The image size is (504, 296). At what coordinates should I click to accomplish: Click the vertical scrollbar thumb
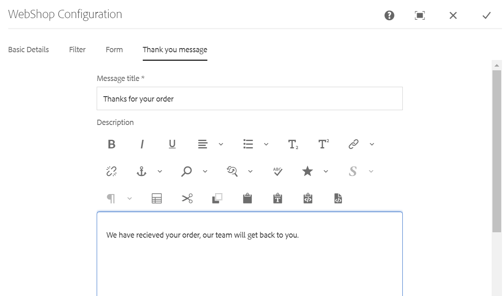[x=497, y=151]
